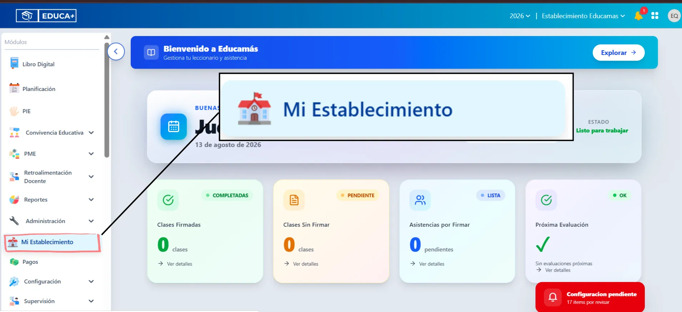Viewport: 682px width, 312px height.
Task: Click the orange 0 in Clases Sin Firmar
Action: click(x=289, y=245)
